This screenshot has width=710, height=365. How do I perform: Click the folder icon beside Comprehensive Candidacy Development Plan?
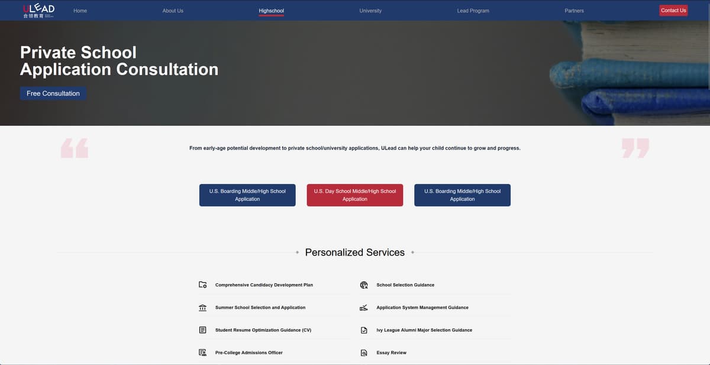[x=202, y=285]
